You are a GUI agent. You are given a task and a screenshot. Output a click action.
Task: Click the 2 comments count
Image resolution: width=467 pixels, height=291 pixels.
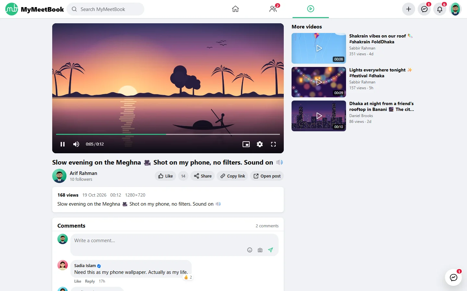[267, 226]
